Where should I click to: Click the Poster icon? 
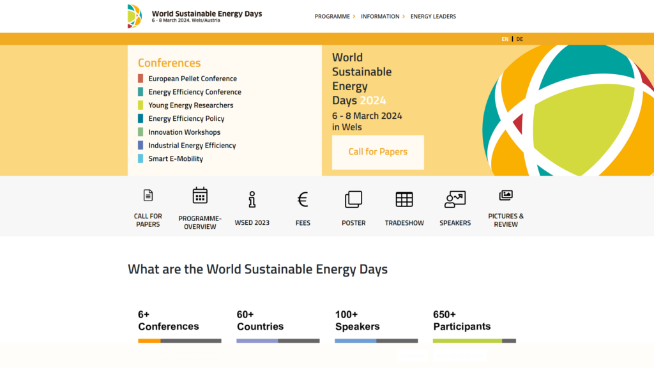pos(354,199)
